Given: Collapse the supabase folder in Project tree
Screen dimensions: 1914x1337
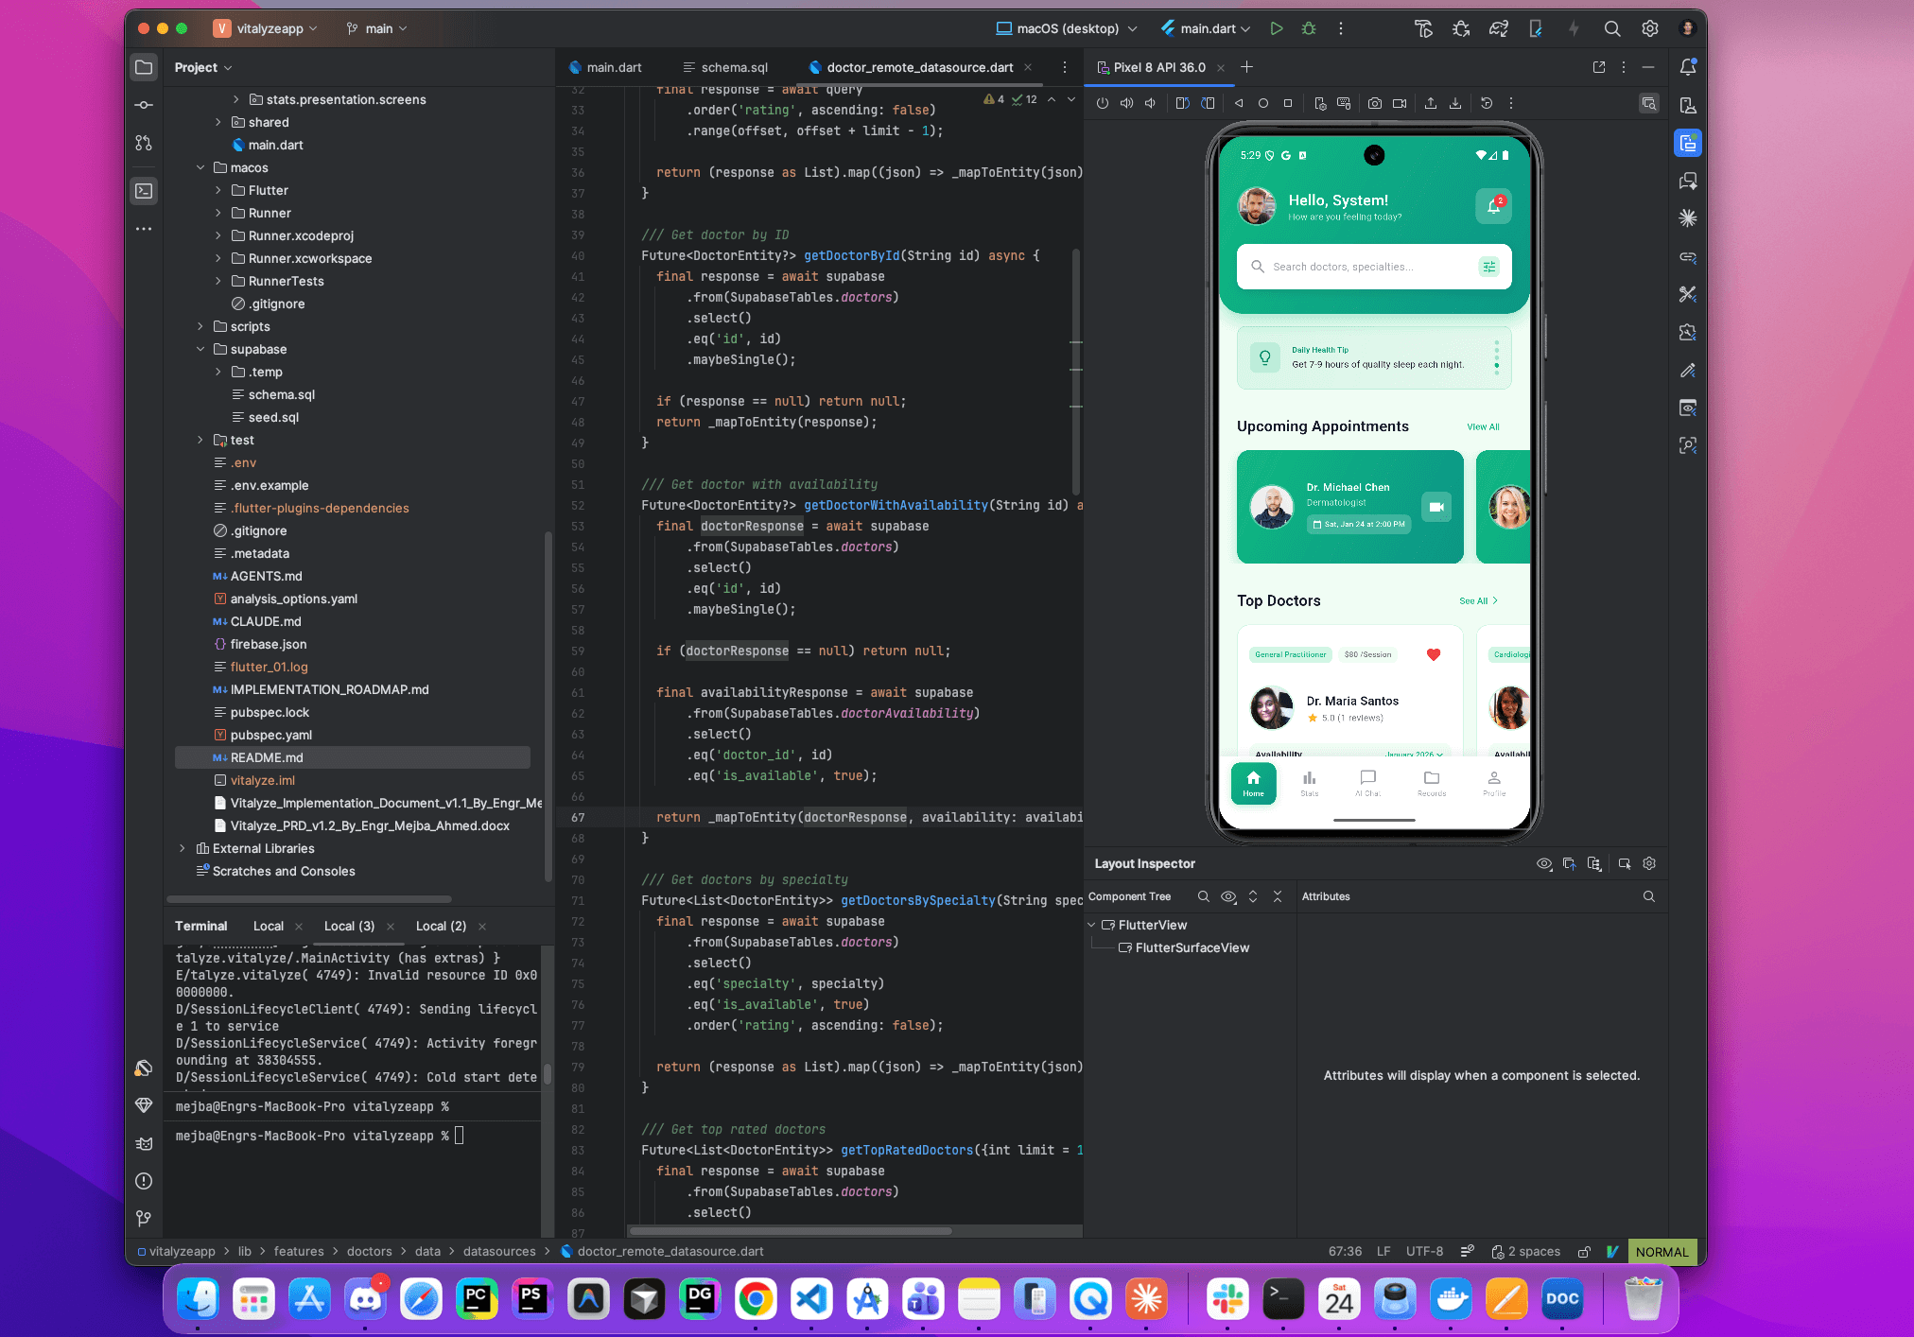Looking at the screenshot, I should 200,349.
